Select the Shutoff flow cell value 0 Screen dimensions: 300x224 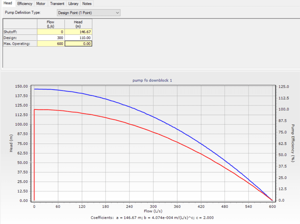[51, 32]
